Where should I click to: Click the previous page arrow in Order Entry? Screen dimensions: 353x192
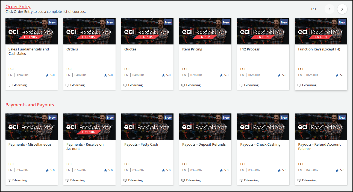point(329,9)
